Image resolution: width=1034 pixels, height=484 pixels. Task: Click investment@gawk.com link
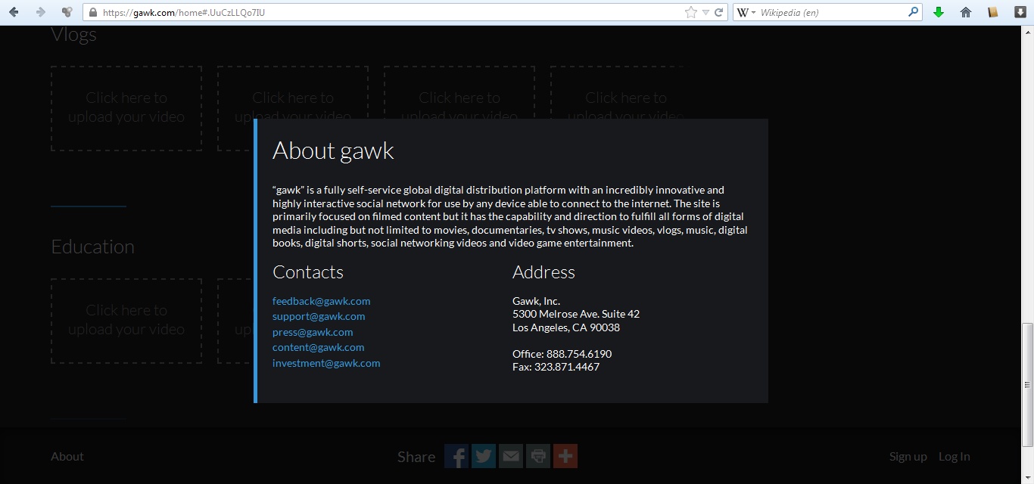coord(326,363)
